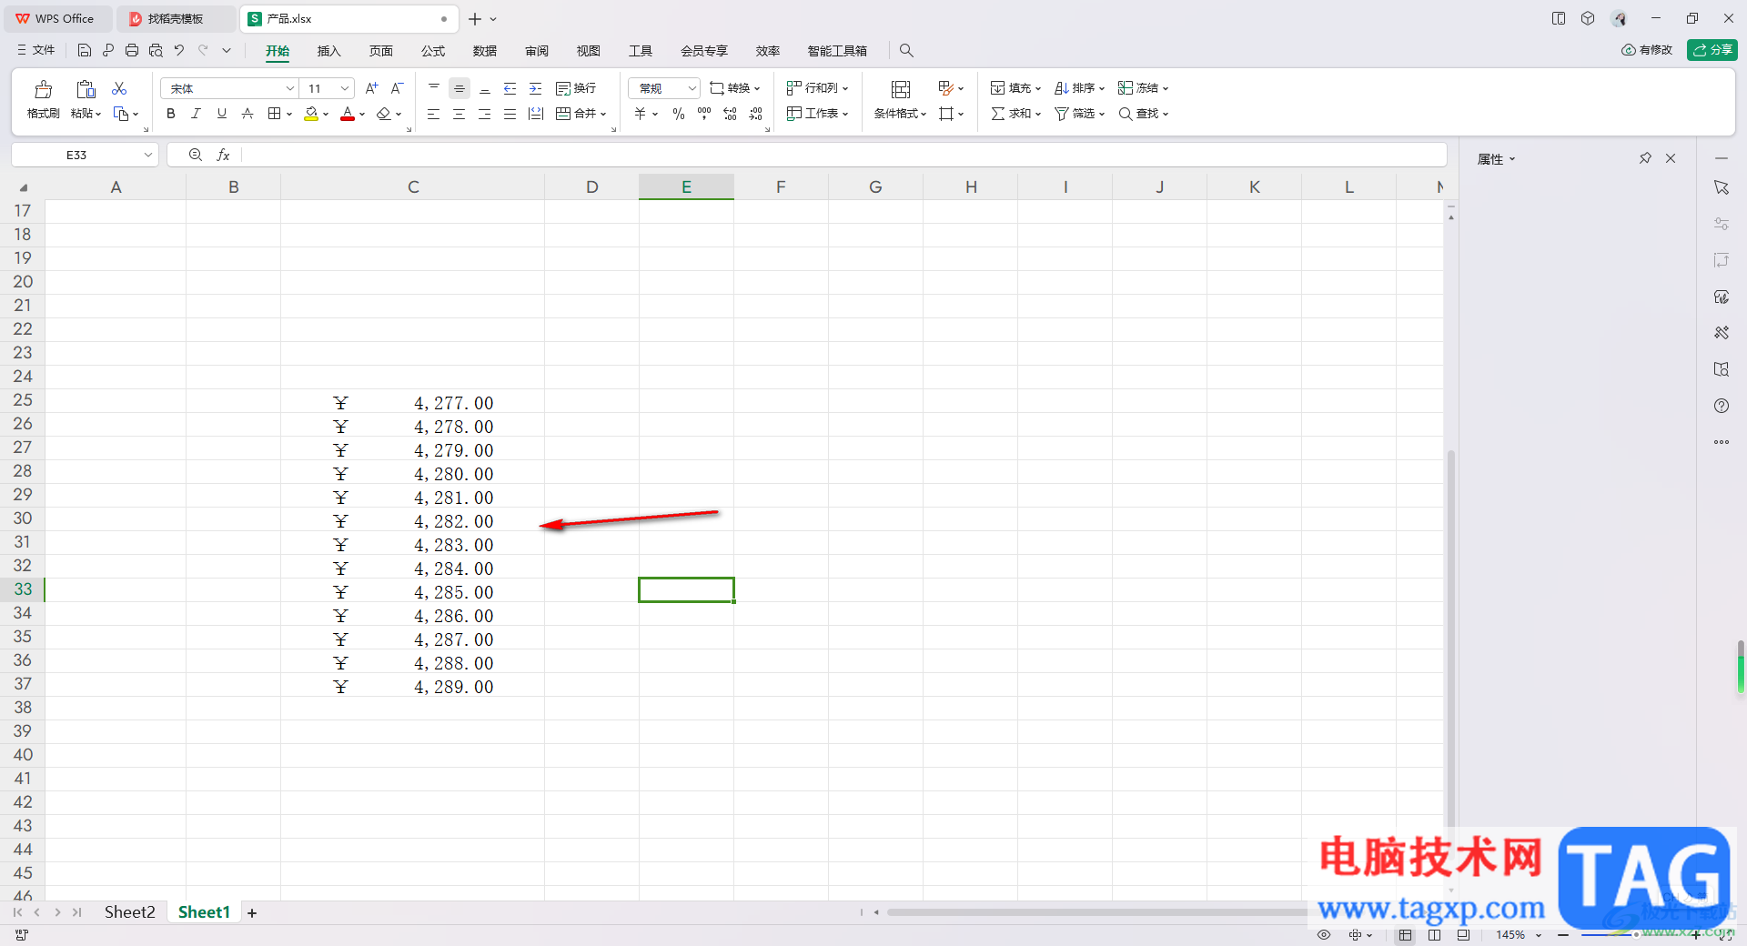Click the save icon in quick access bar

[85, 50]
